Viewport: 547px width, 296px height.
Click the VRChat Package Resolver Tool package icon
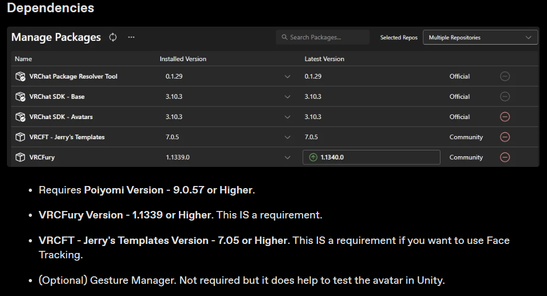tap(20, 77)
